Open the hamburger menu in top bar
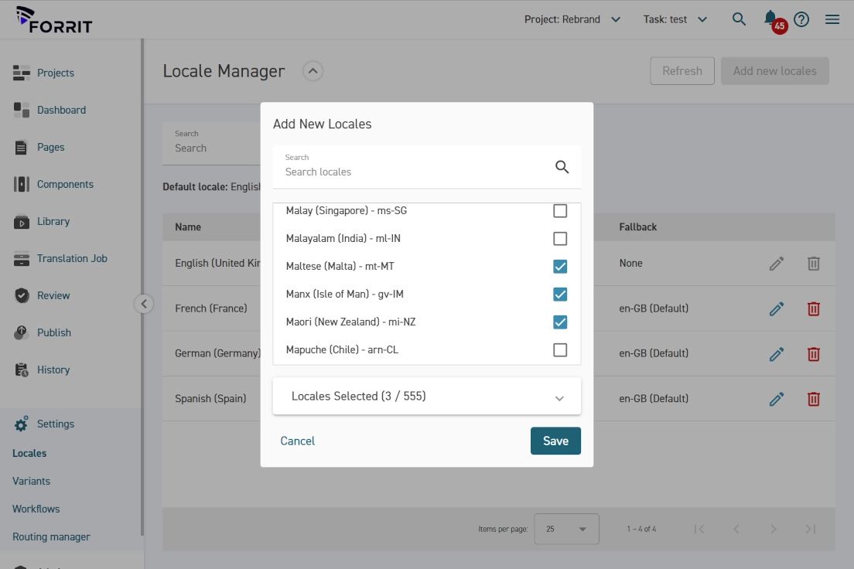Screen dimensions: 854x569 click(832, 19)
